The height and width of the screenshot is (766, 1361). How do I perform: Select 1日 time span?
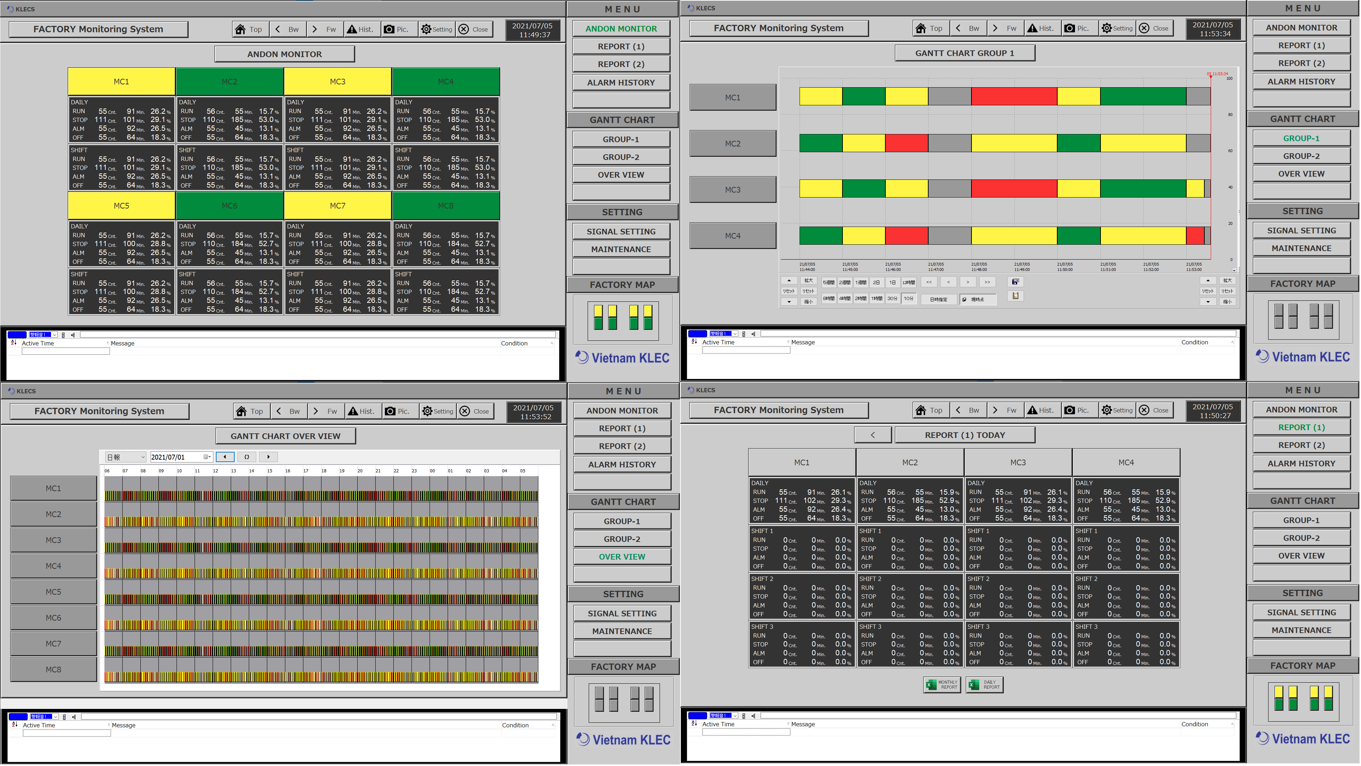[893, 283]
